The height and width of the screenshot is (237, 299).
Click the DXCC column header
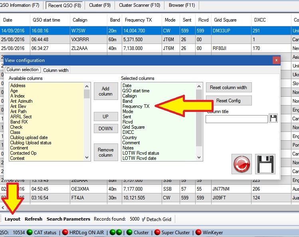point(271,20)
